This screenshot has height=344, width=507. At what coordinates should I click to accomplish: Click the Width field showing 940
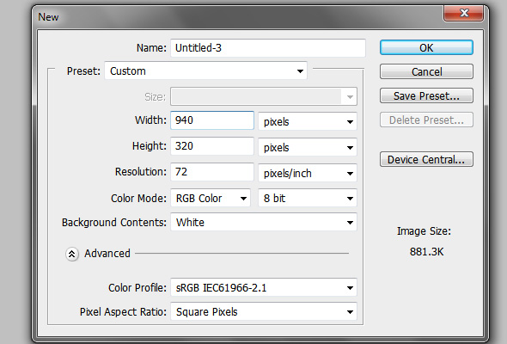click(x=212, y=120)
